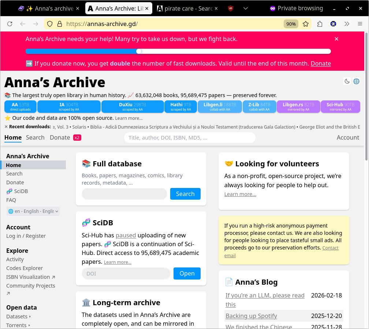369x329 pixels.
Task: Open browser extensions puzzle icon
Action: tap(320, 24)
